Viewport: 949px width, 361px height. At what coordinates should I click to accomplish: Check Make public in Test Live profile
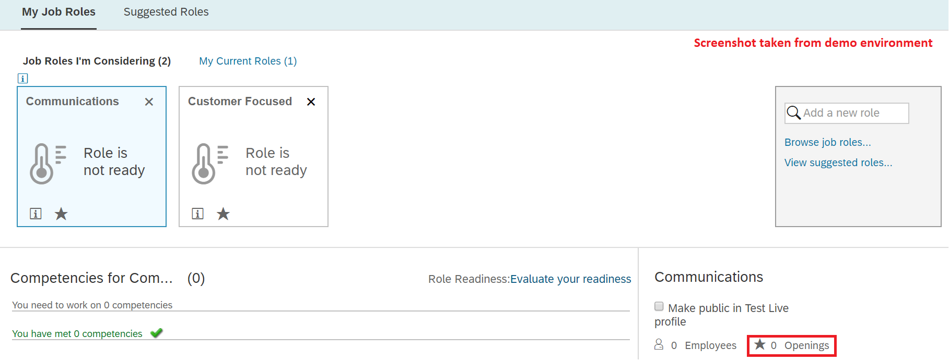click(659, 306)
